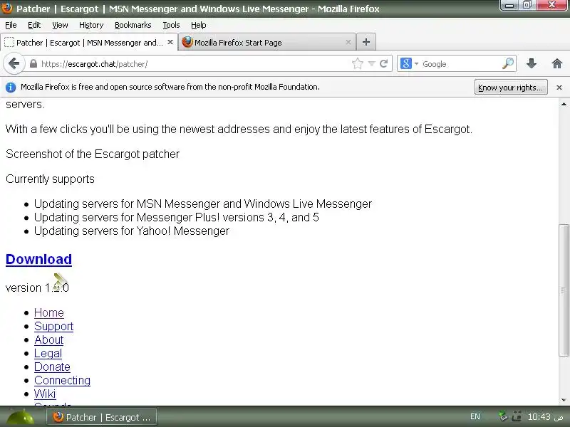The height and width of the screenshot is (427, 570).
Task: Select the Patcher Escargot tab
Action: click(x=88, y=42)
